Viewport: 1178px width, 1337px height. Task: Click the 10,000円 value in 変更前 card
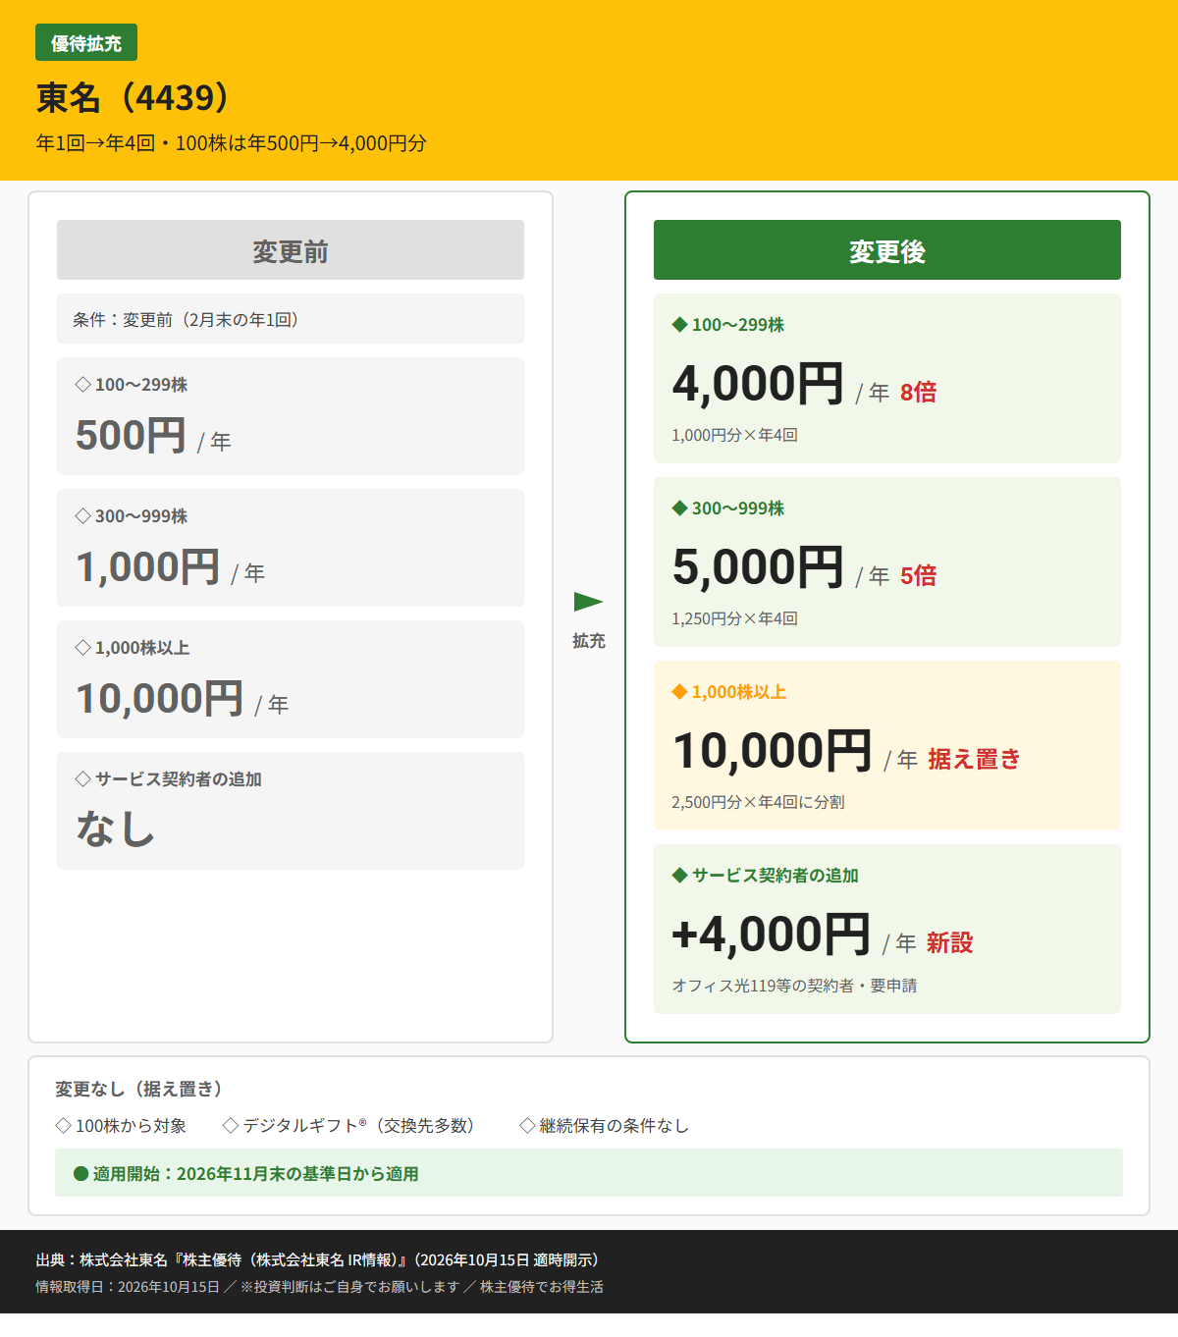click(160, 698)
